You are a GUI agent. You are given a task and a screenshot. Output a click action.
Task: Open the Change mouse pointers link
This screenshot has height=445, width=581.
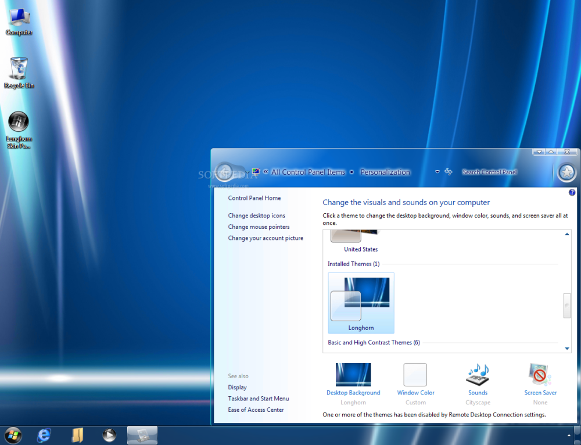[259, 227]
